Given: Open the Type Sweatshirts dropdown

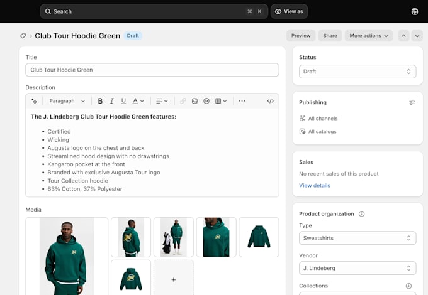Looking at the screenshot, I should [x=358, y=238].
